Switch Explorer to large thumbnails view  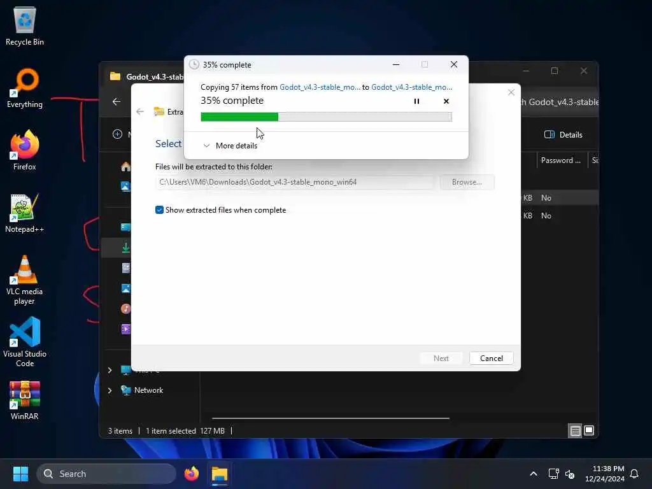(589, 431)
